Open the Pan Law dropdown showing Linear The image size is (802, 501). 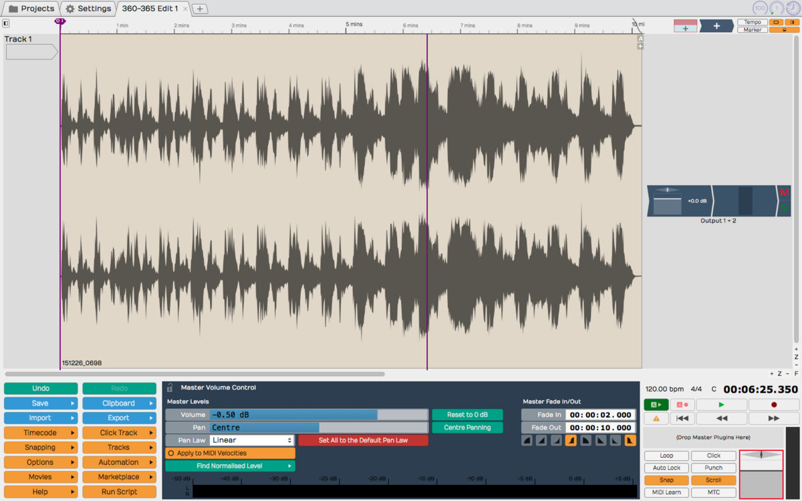[x=252, y=440]
